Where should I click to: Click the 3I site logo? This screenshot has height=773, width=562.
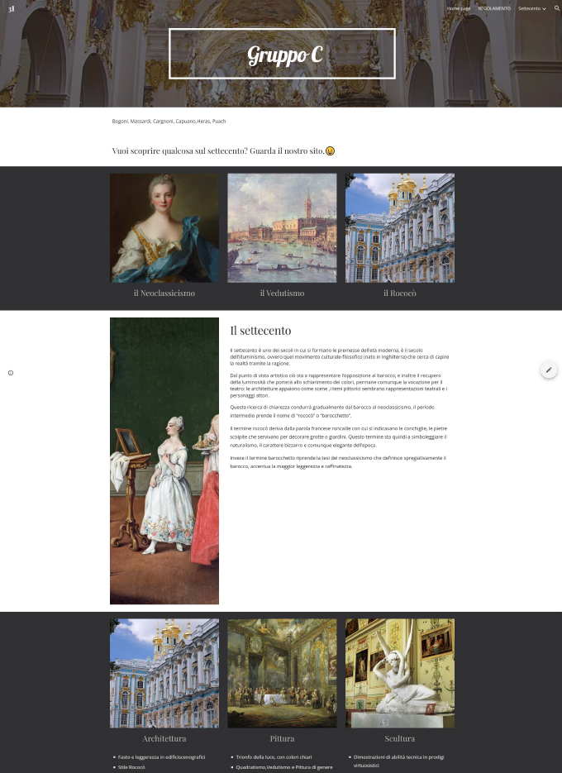[x=12, y=9]
